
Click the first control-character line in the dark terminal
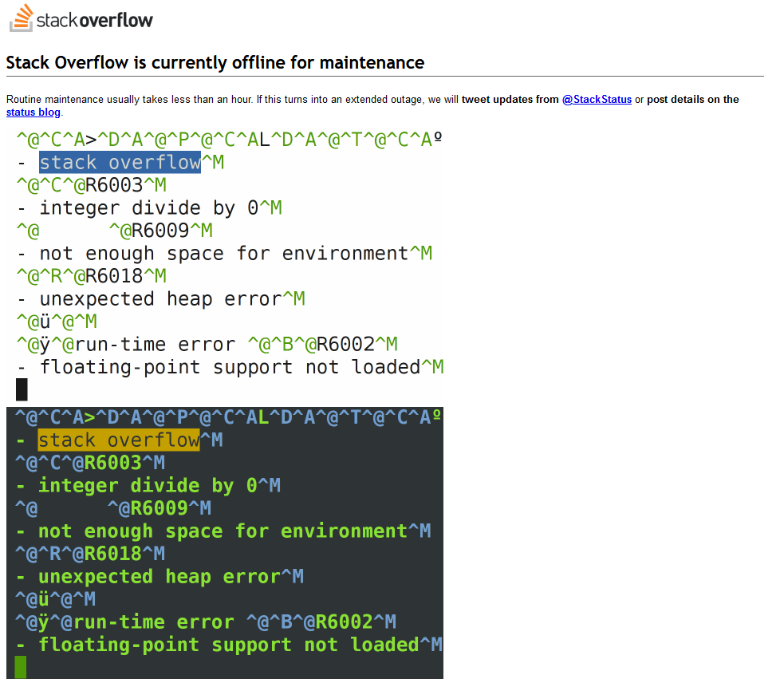[227, 417]
